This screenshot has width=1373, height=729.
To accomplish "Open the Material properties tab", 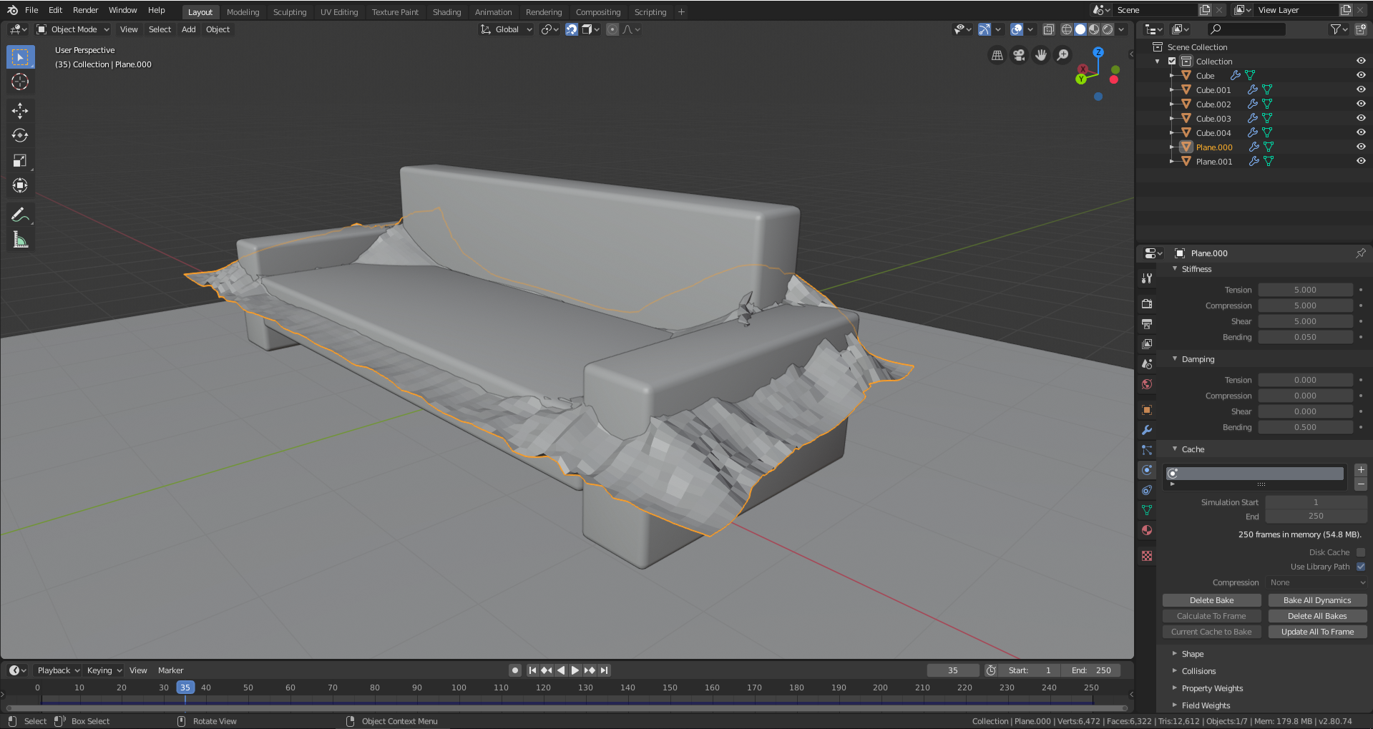I will [1147, 530].
